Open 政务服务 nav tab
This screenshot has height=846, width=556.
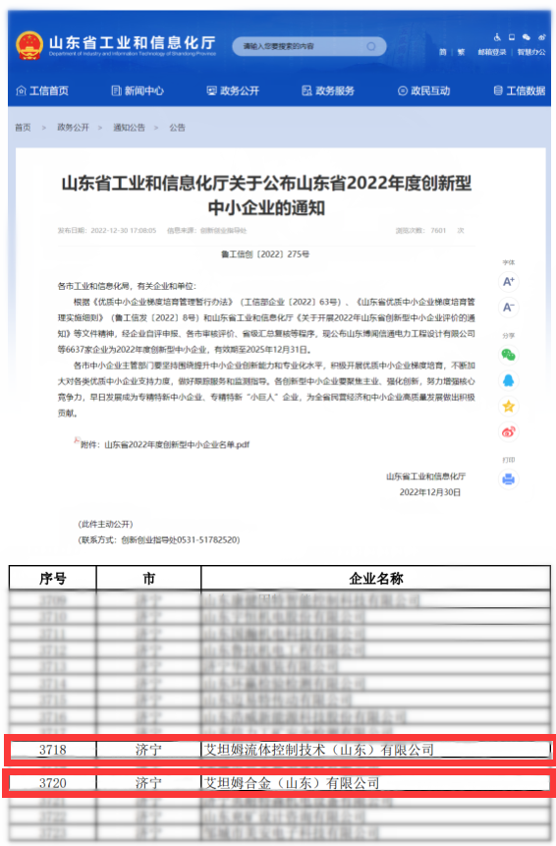click(x=328, y=90)
